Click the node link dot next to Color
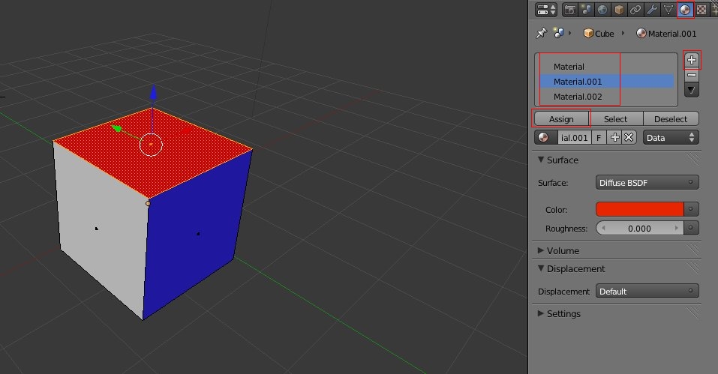This screenshot has width=718, height=374. click(x=691, y=209)
